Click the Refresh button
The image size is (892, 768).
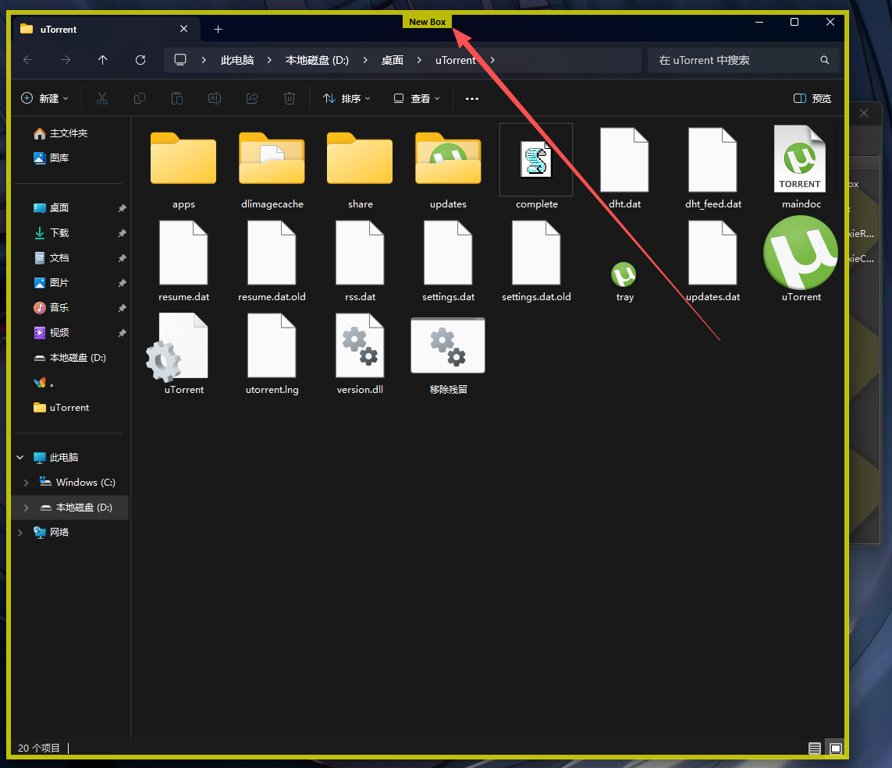[x=140, y=60]
